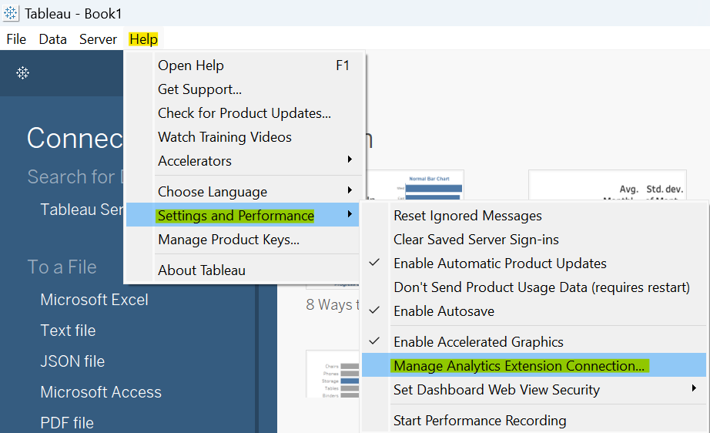Choose Check for Product Updates
Image resolution: width=710 pixels, height=433 pixels.
(x=244, y=113)
